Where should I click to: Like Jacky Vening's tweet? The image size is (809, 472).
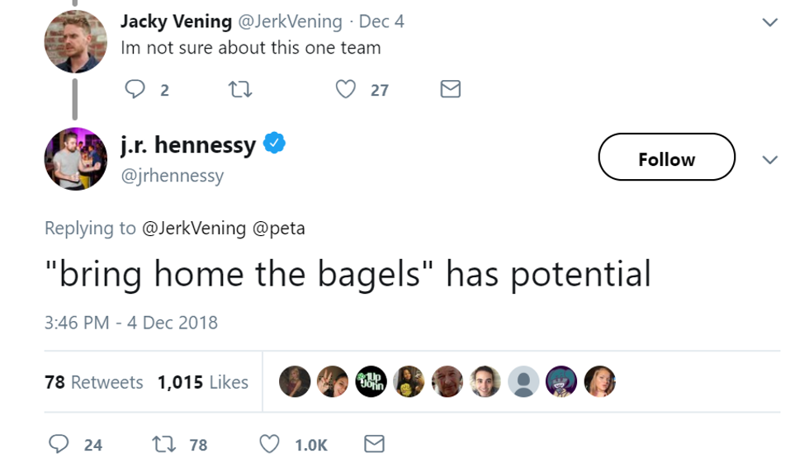coord(346,89)
